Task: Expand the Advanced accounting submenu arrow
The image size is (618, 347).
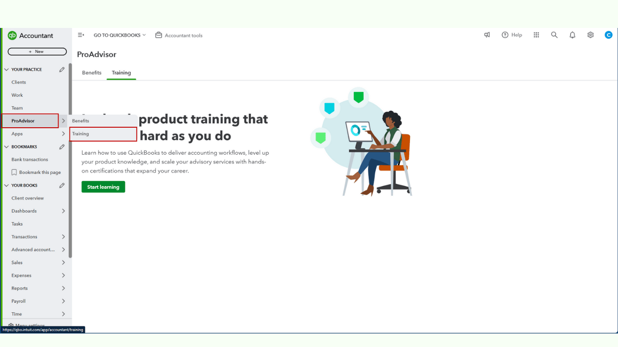Action: click(63, 250)
